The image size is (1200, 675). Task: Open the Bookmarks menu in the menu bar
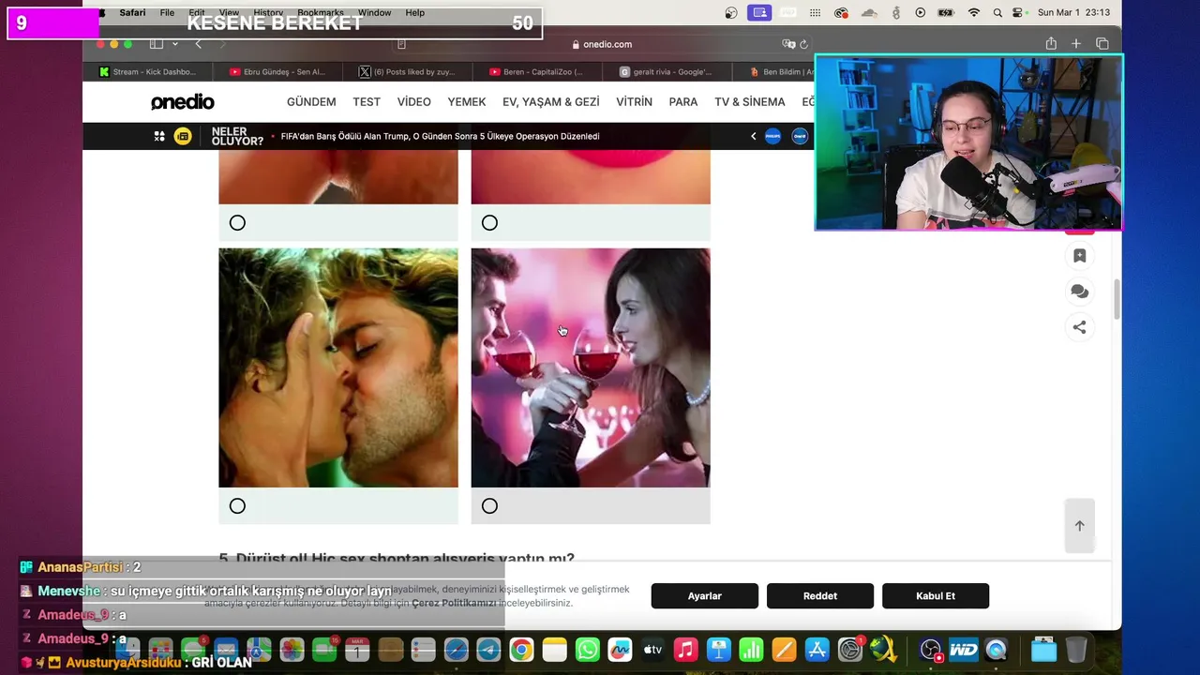tap(321, 13)
